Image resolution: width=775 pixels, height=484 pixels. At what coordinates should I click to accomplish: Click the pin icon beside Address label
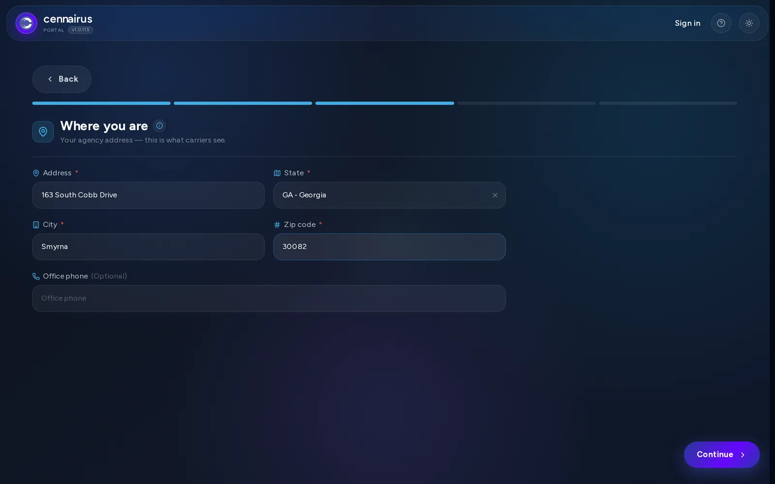[36, 173]
